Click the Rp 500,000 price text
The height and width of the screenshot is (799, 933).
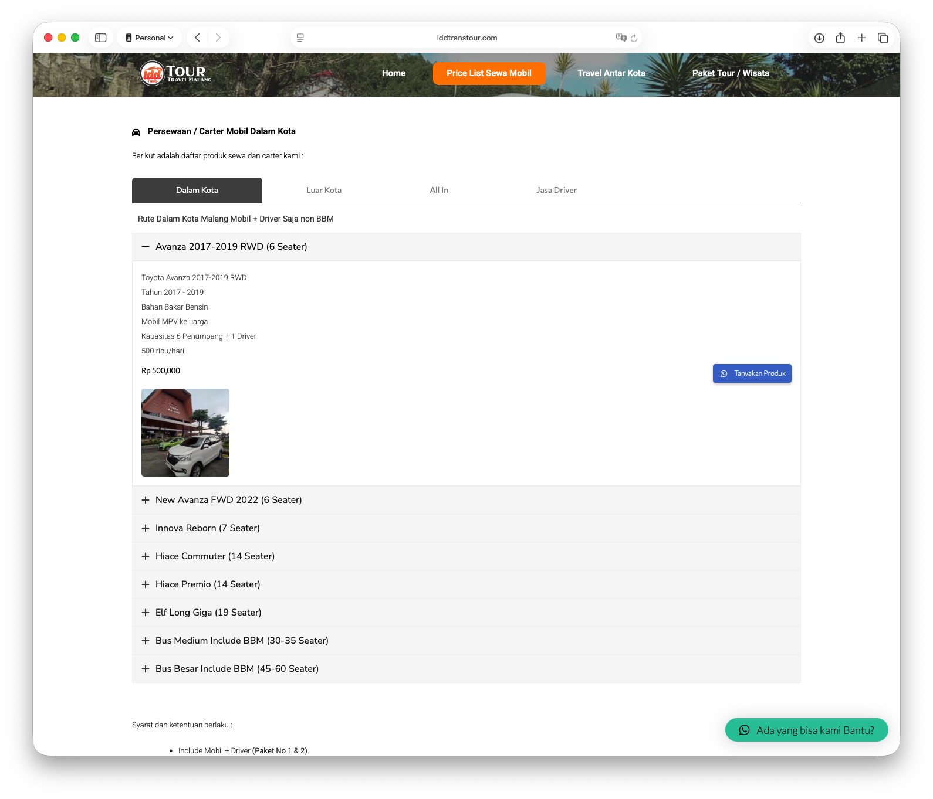pos(161,370)
